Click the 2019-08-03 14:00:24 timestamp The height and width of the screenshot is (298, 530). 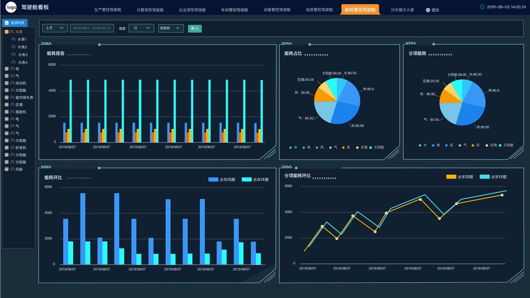pyautogui.click(x=506, y=7)
